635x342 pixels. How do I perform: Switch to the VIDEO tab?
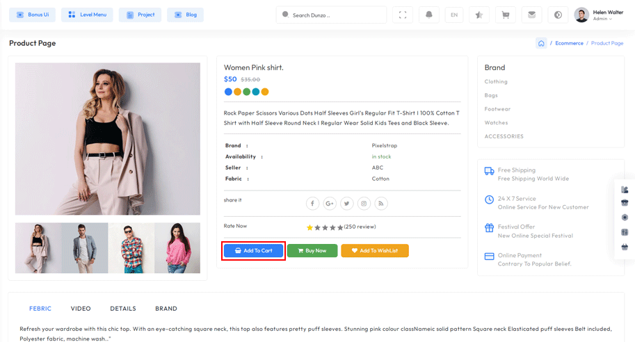click(x=81, y=309)
